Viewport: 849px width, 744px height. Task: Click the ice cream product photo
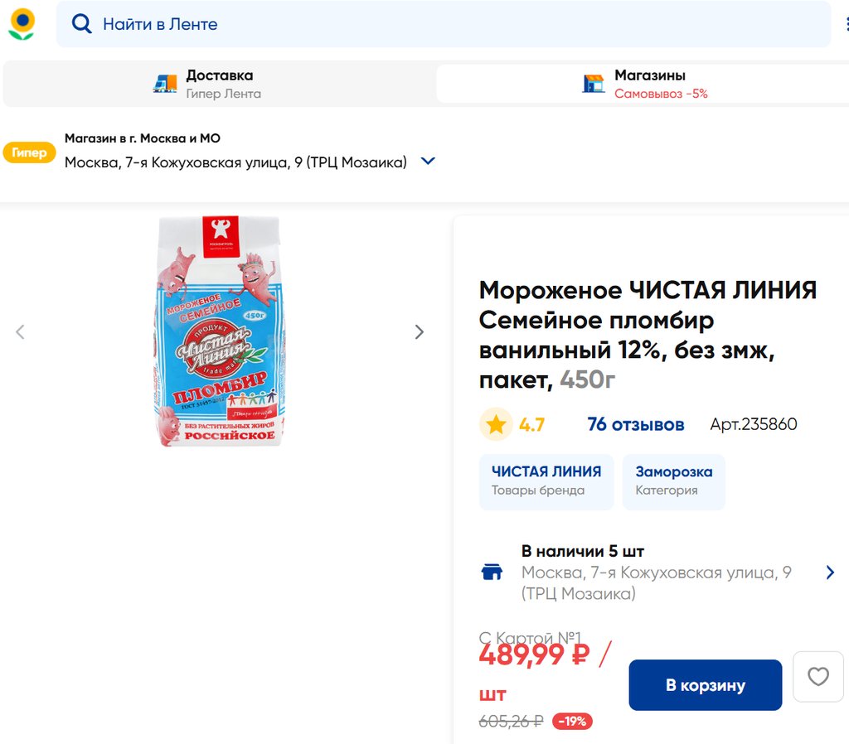tap(221, 331)
